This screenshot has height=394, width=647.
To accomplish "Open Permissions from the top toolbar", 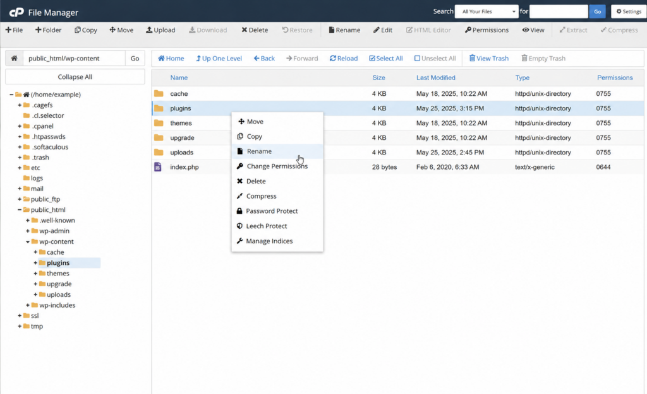I will pos(487,30).
